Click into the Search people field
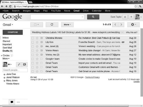 pyautogui.click(x=15, y=70)
